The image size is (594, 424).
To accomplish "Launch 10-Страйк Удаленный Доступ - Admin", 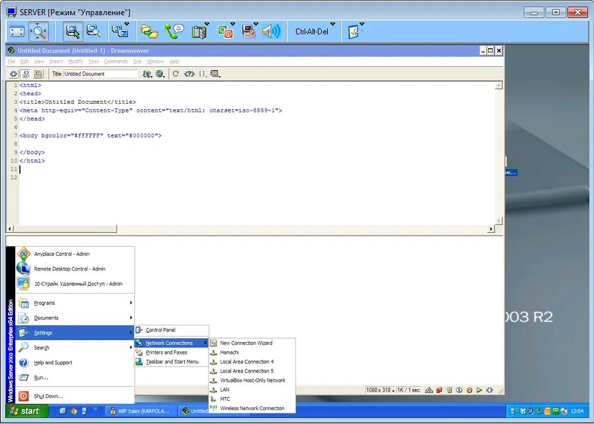I will tap(75, 284).
